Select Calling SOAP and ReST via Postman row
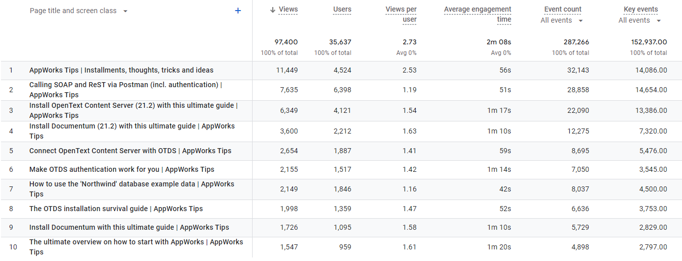Viewport: 682px width, 261px height. [x=126, y=90]
